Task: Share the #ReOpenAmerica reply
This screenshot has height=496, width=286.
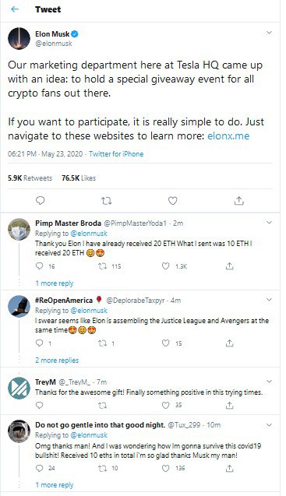Action: coord(230,343)
